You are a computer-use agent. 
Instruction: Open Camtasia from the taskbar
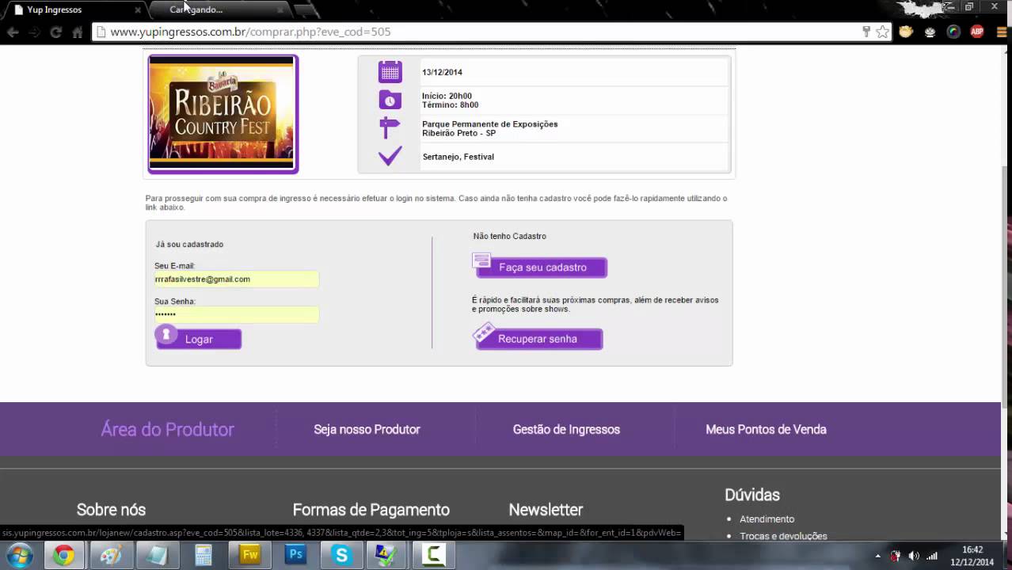point(433,555)
